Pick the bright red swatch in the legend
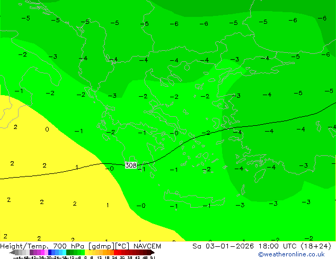 (116, 252)
